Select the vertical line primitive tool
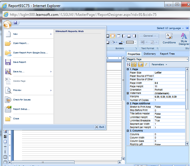The width and height of the screenshot is (190, 166). click(5, 152)
